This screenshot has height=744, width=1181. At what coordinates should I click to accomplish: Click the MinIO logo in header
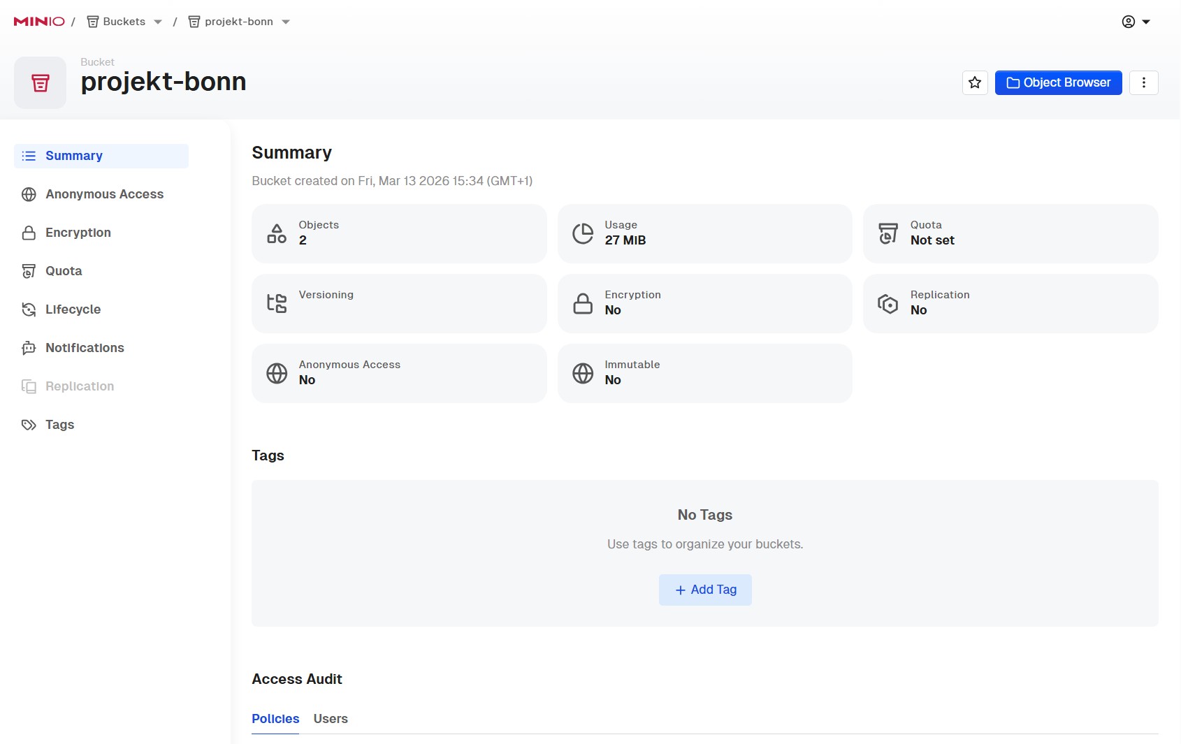pyautogui.click(x=39, y=22)
